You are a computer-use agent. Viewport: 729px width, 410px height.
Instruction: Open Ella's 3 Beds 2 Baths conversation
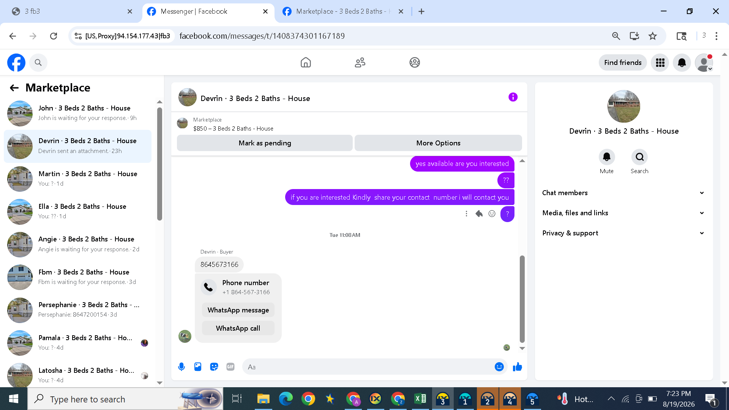77,212
